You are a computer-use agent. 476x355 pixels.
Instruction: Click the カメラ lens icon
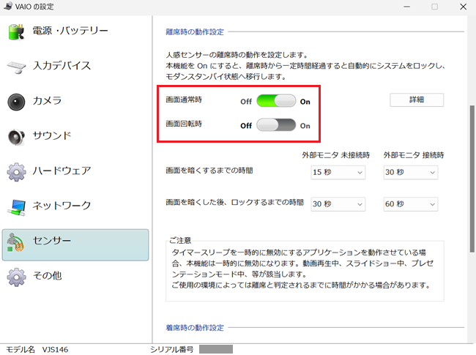(x=16, y=102)
